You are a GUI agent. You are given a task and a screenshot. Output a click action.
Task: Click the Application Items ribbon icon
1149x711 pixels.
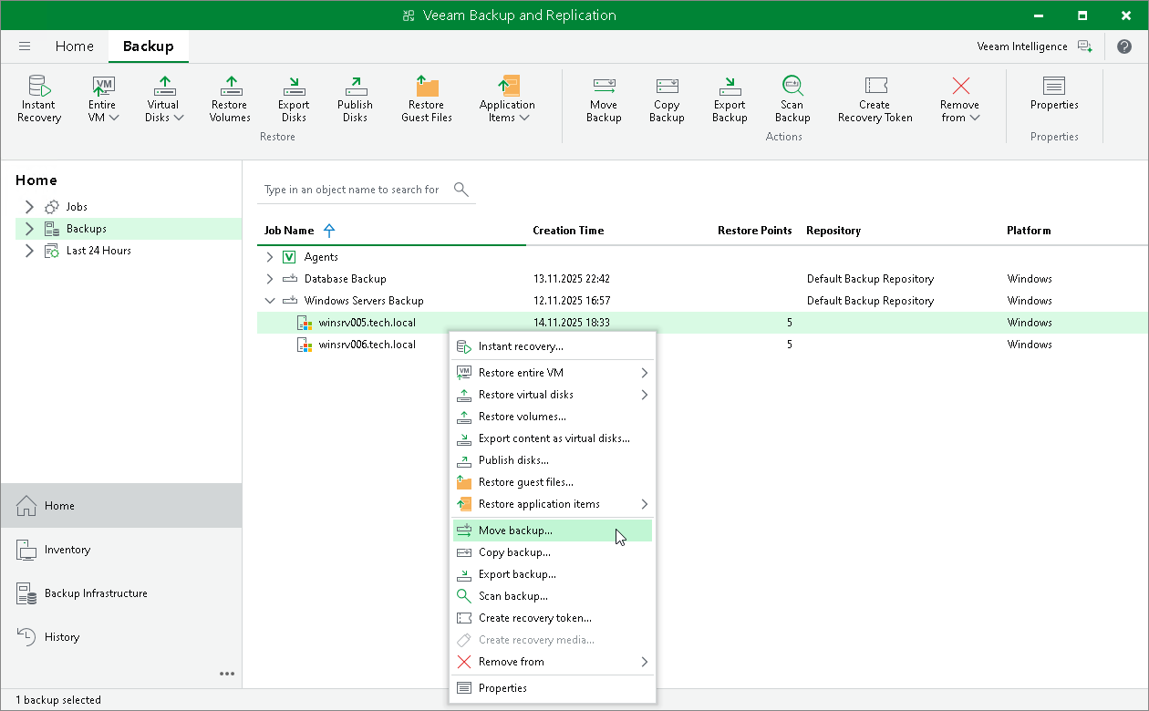coord(508,87)
